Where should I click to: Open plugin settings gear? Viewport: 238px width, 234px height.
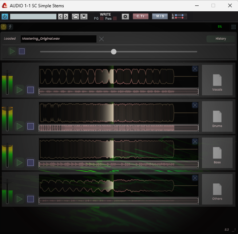[x=125, y=16]
